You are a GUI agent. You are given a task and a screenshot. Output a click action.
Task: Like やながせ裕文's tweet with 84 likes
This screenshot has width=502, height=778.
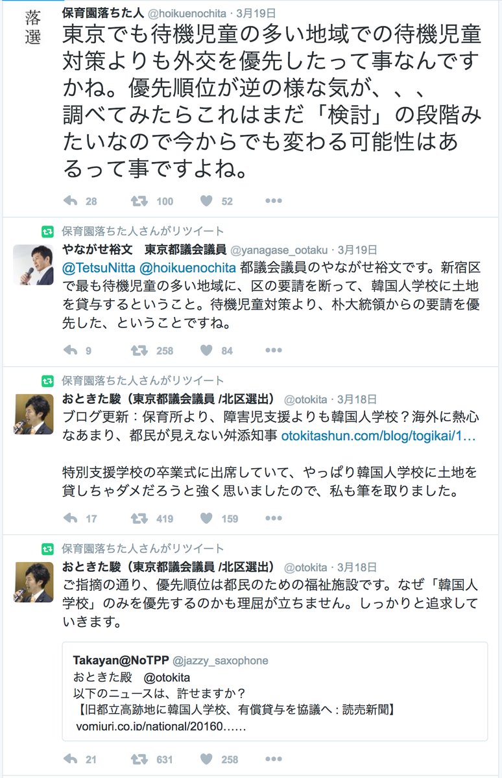(207, 350)
